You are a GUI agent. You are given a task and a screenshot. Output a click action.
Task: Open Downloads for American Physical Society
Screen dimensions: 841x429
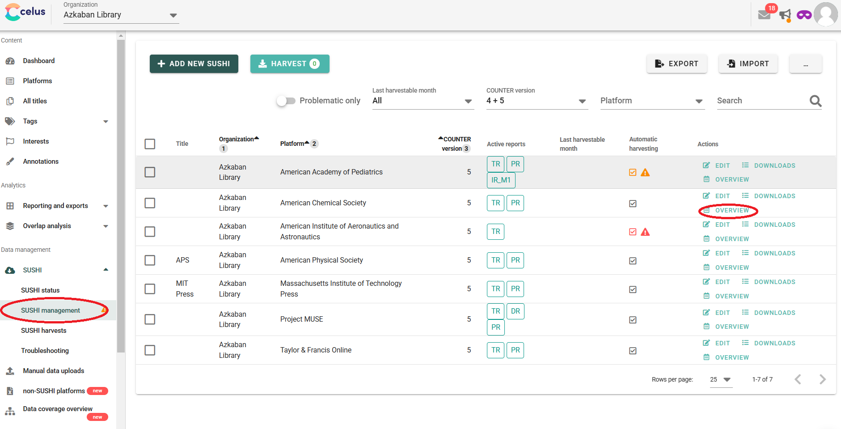(x=769, y=253)
